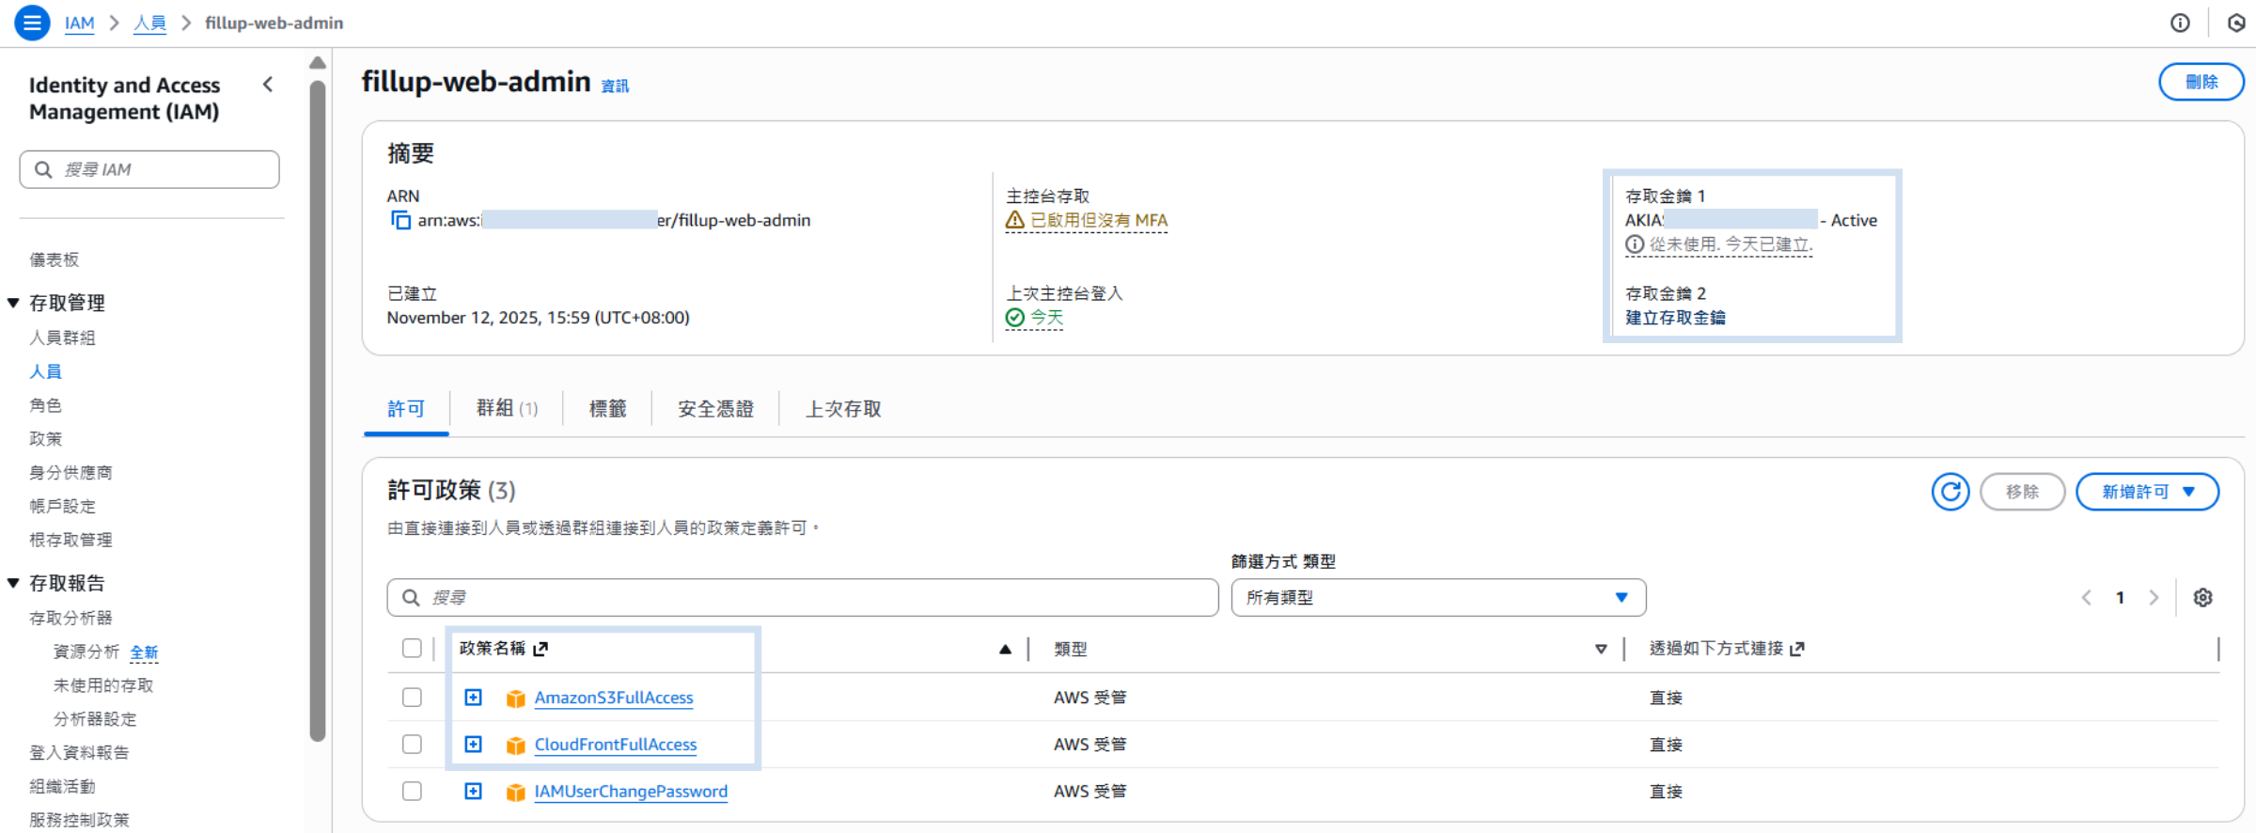This screenshot has height=833, width=2256.
Task: Click the orange IAMUserChangePassword policy icon
Action: 515,793
